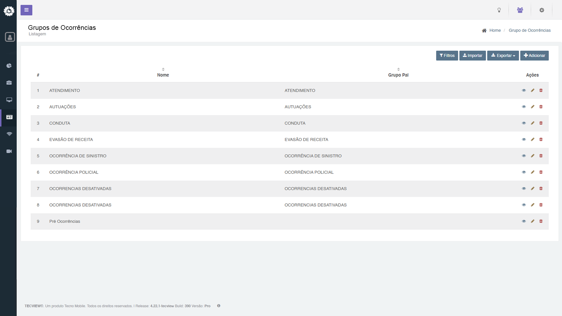Open the Filtros button

coord(447,56)
